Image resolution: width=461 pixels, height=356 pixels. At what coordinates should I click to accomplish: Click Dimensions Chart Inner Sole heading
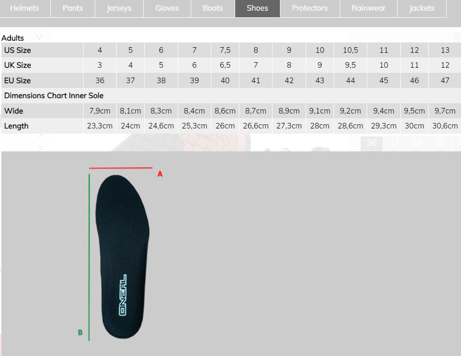(x=54, y=96)
